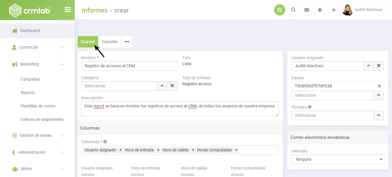Toggle the hamburger sidebar menu
The height and width of the screenshot is (177, 392).
coord(68,10)
